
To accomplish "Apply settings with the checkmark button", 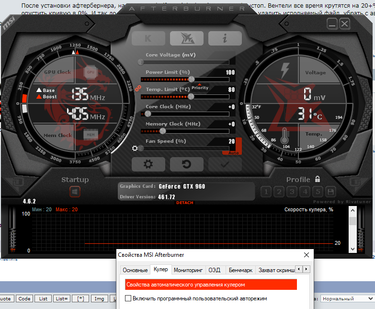I will coord(225,164).
